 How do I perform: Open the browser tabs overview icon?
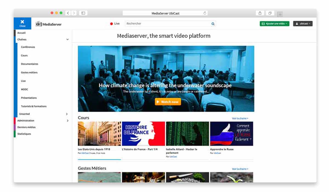click(270, 13)
